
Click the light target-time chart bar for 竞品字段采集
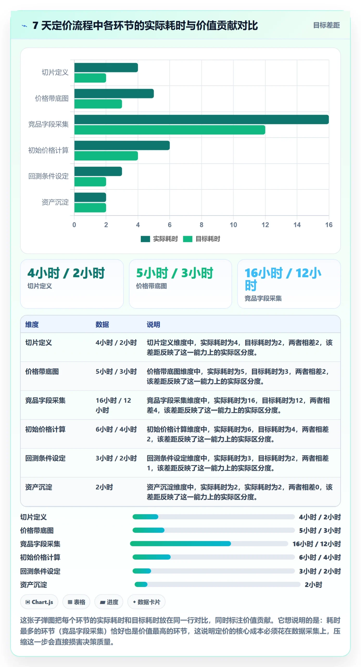(170, 130)
